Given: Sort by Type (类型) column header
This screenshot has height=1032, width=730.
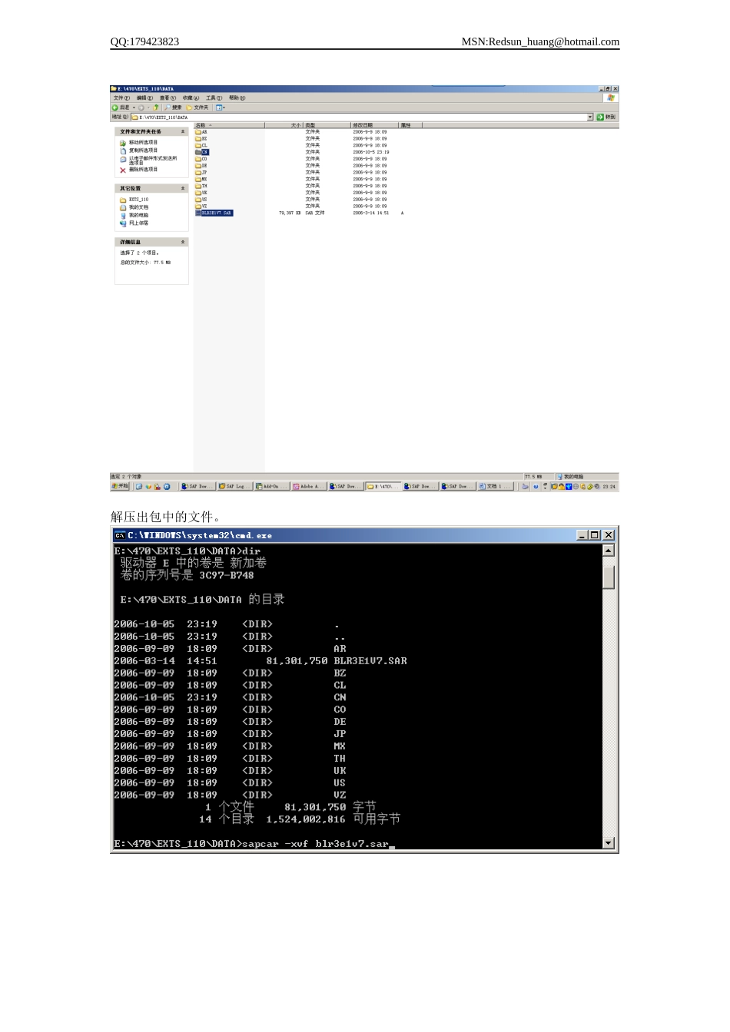Looking at the screenshot, I should click(x=327, y=124).
